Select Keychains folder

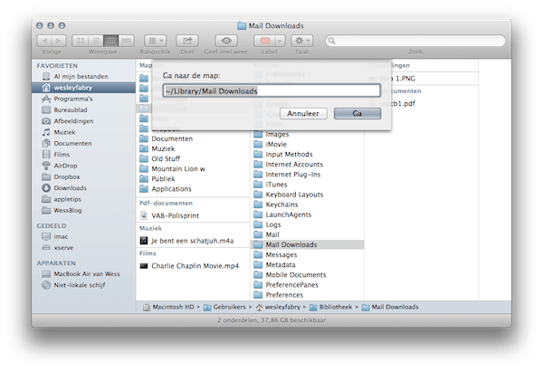(x=307, y=205)
